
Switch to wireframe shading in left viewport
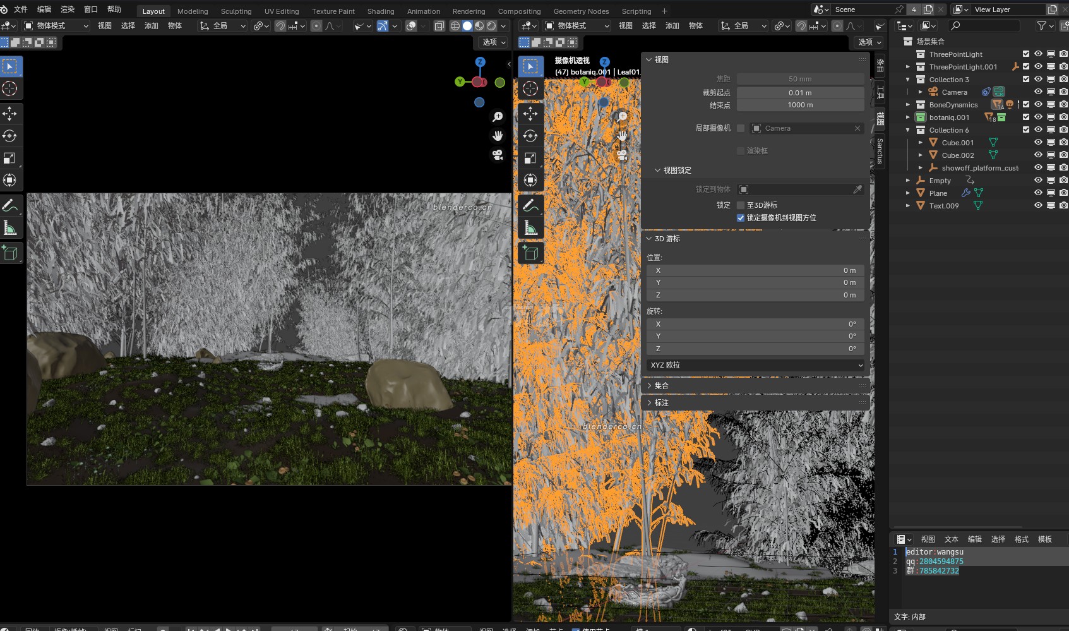pos(455,26)
